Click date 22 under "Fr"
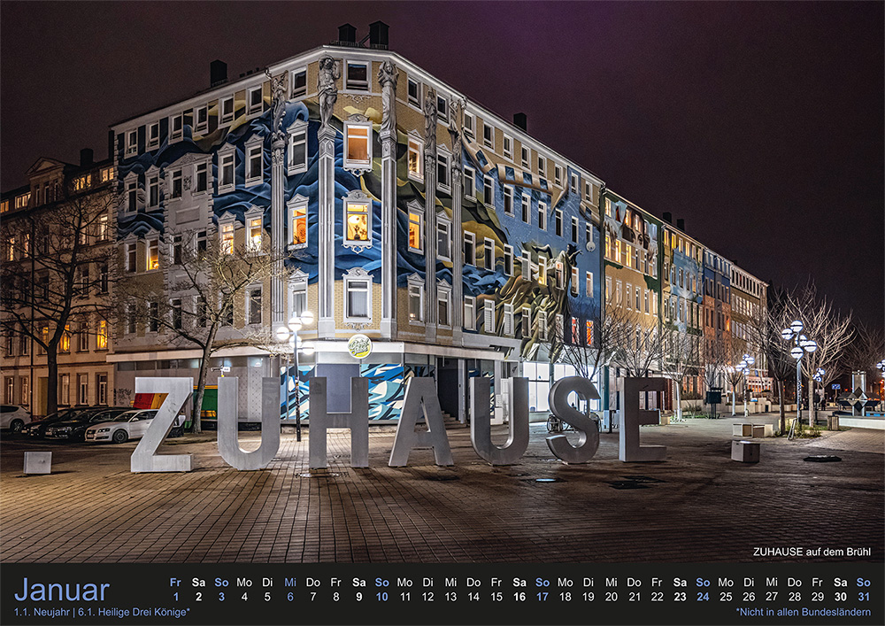Screen dimensions: 885x626 coord(657,597)
